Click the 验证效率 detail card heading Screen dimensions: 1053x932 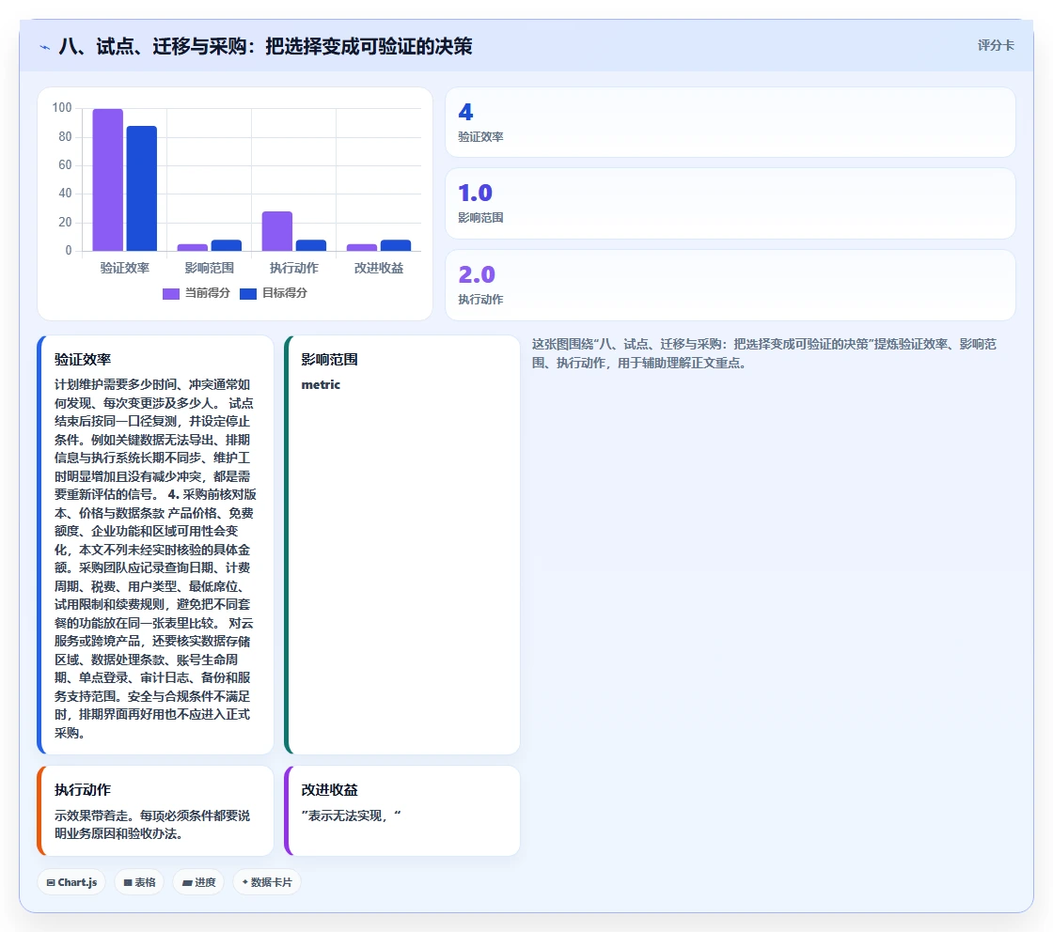(83, 360)
